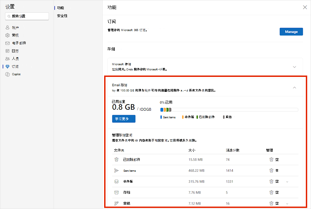Empty the 已删除邮件 folder with its trash icon

click(271, 159)
